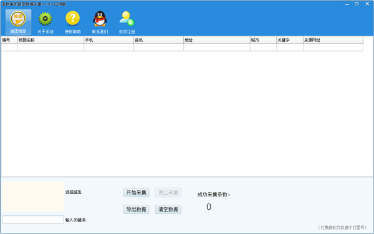Screen dimensions: 374x234
Task: Open the 关于系统 gear icon
Action: click(46, 22)
